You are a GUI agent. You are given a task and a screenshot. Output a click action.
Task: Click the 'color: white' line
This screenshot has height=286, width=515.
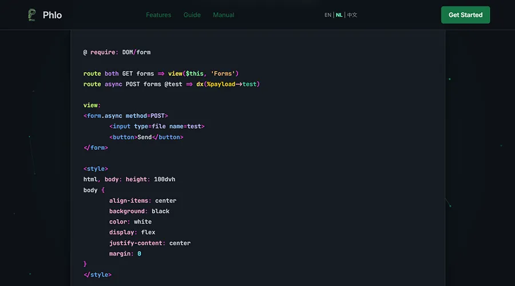[x=130, y=221]
